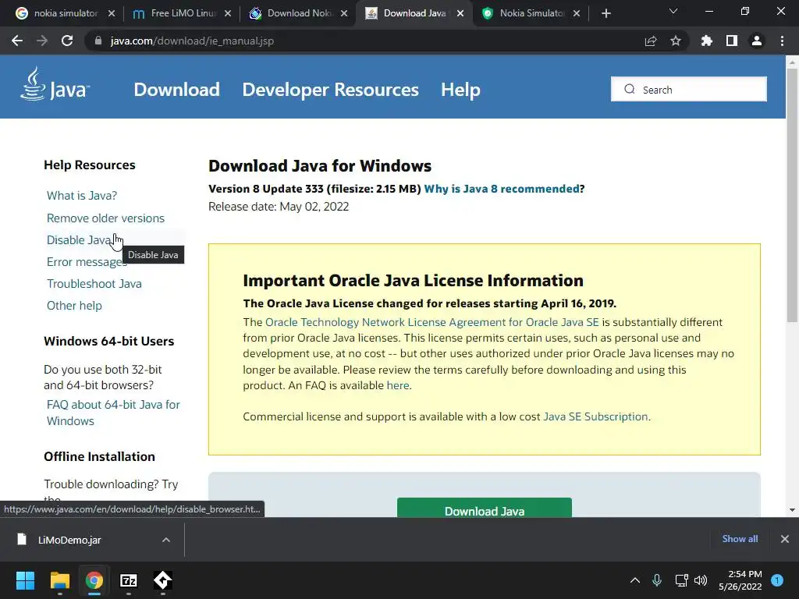Show hidden system tray icons
The height and width of the screenshot is (599, 799).
tap(635, 580)
